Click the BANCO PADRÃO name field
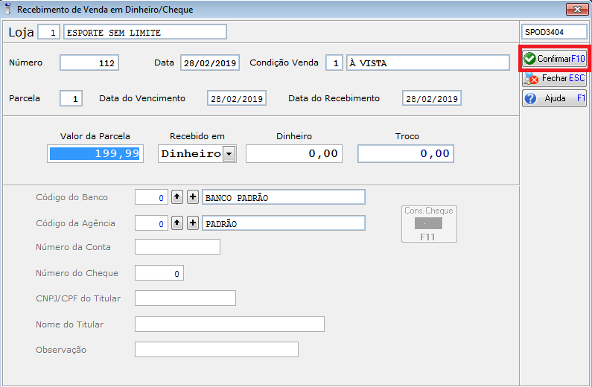592x387 pixels. point(284,197)
